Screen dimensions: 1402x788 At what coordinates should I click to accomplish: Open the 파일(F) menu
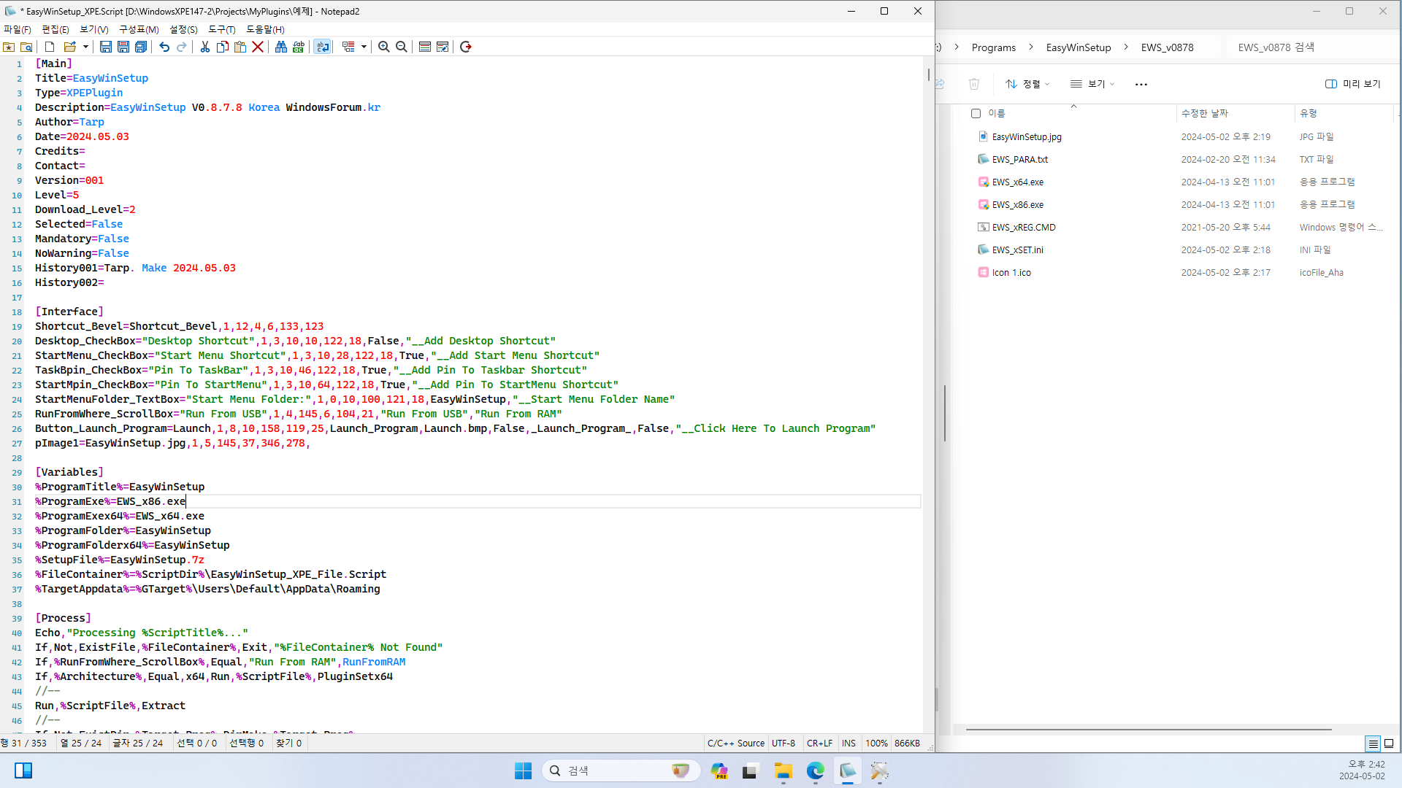click(18, 29)
